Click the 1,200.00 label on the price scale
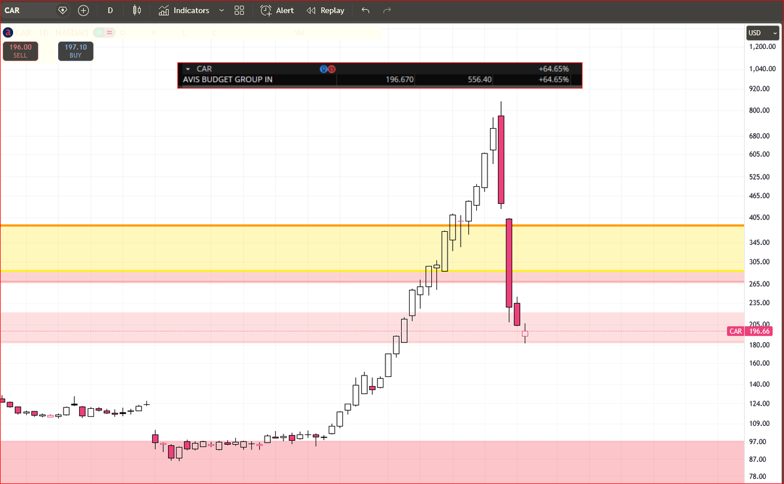This screenshot has width=784, height=484. (762, 47)
